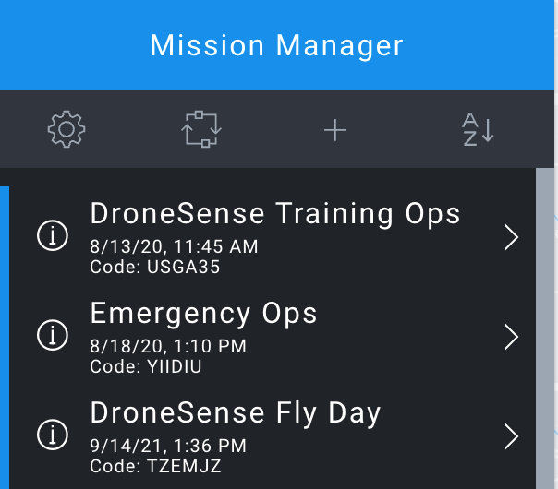
Task: Expand DroneSense Training Ops chevron
Action: click(512, 237)
